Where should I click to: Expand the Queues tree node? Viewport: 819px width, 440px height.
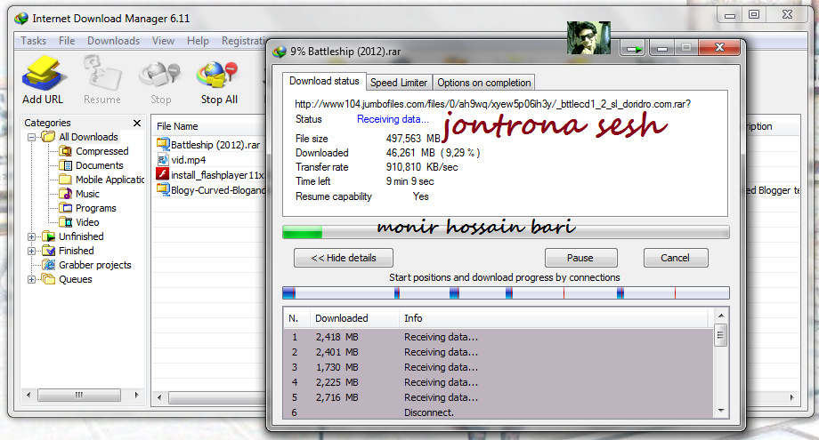pos(31,279)
